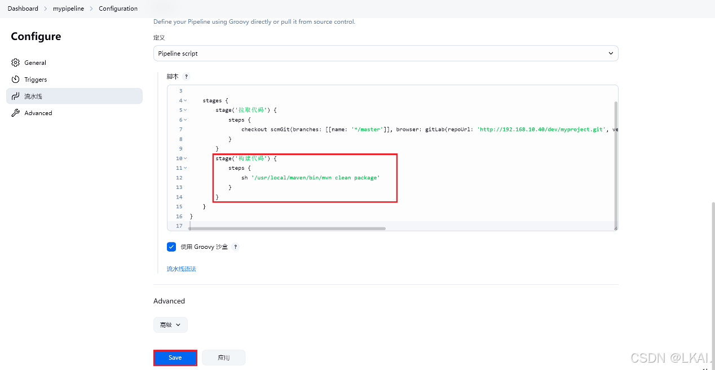Click the Save button

[175, 358]
